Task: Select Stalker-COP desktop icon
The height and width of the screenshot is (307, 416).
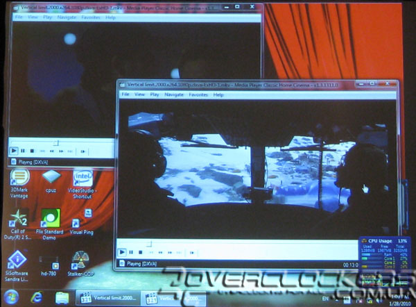Action: pyautogui.click(x=80, y=263)
